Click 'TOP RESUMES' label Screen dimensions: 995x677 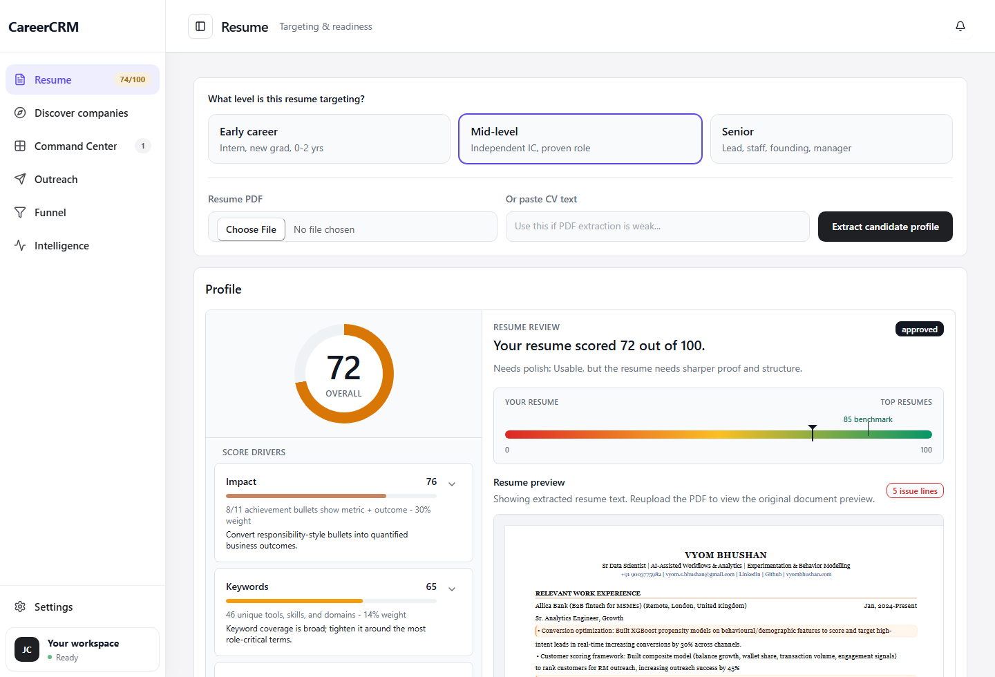point(906,402)
